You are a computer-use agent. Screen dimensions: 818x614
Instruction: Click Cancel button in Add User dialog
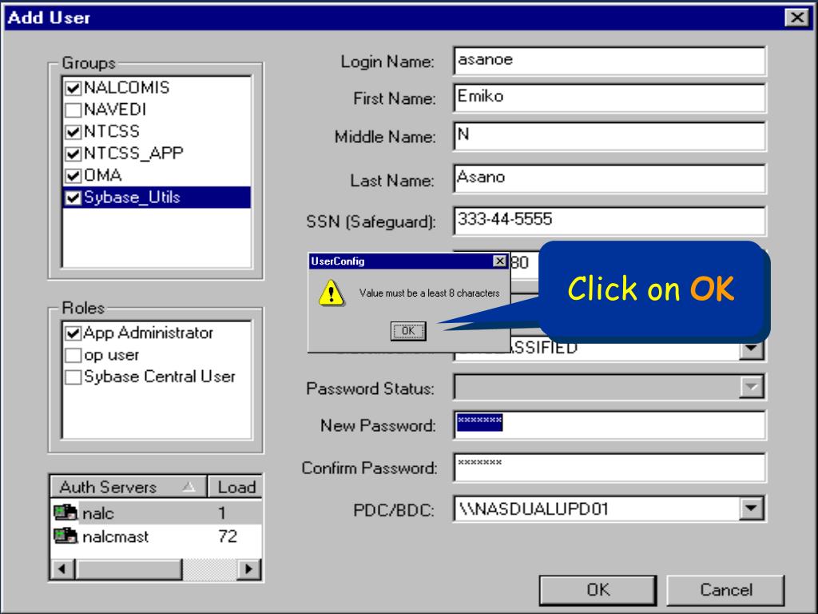pos(725,590)
